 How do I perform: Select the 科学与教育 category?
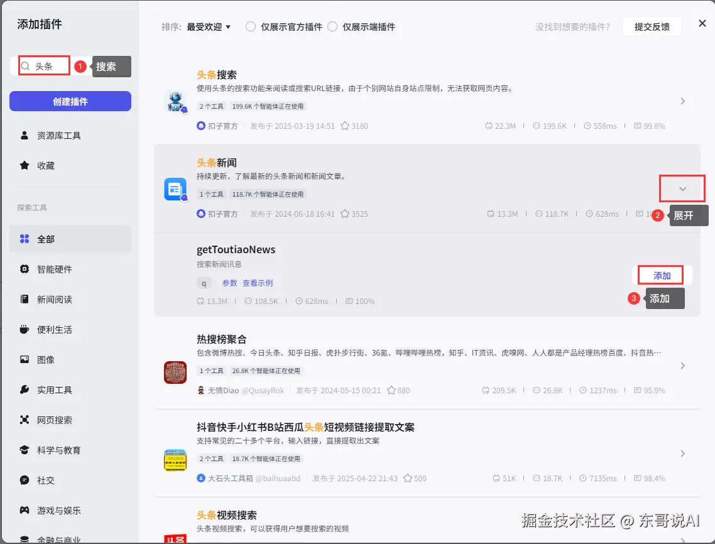70,450
